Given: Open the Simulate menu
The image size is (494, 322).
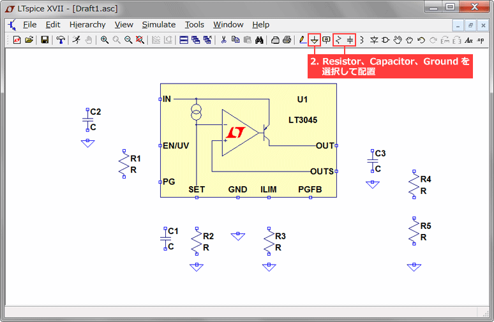Looking at the screenshot, I should 158,25.
